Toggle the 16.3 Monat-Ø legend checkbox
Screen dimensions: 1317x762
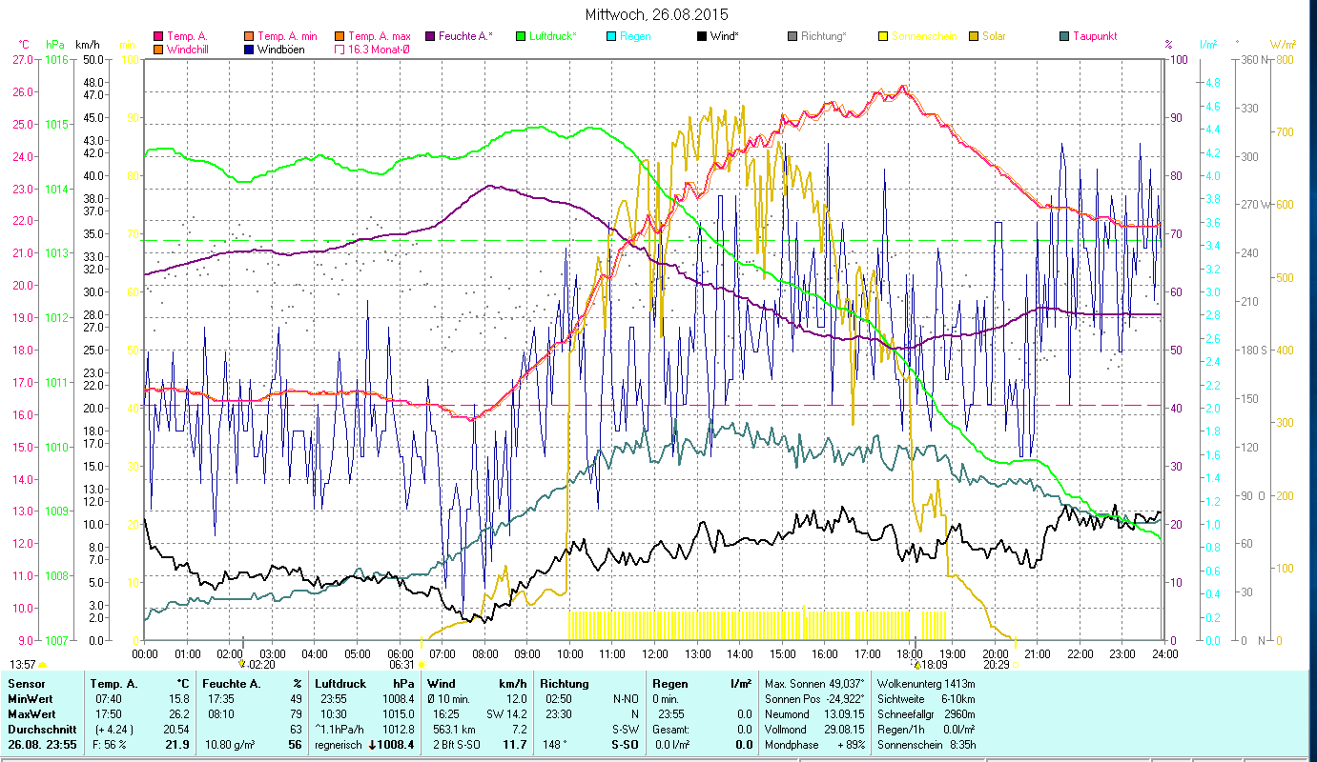coord(340,50)
